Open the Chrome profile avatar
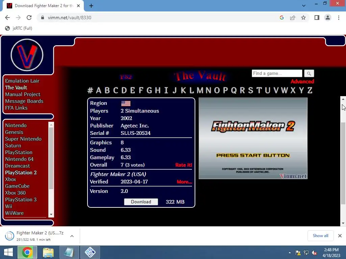 click(x=328, y=18)
